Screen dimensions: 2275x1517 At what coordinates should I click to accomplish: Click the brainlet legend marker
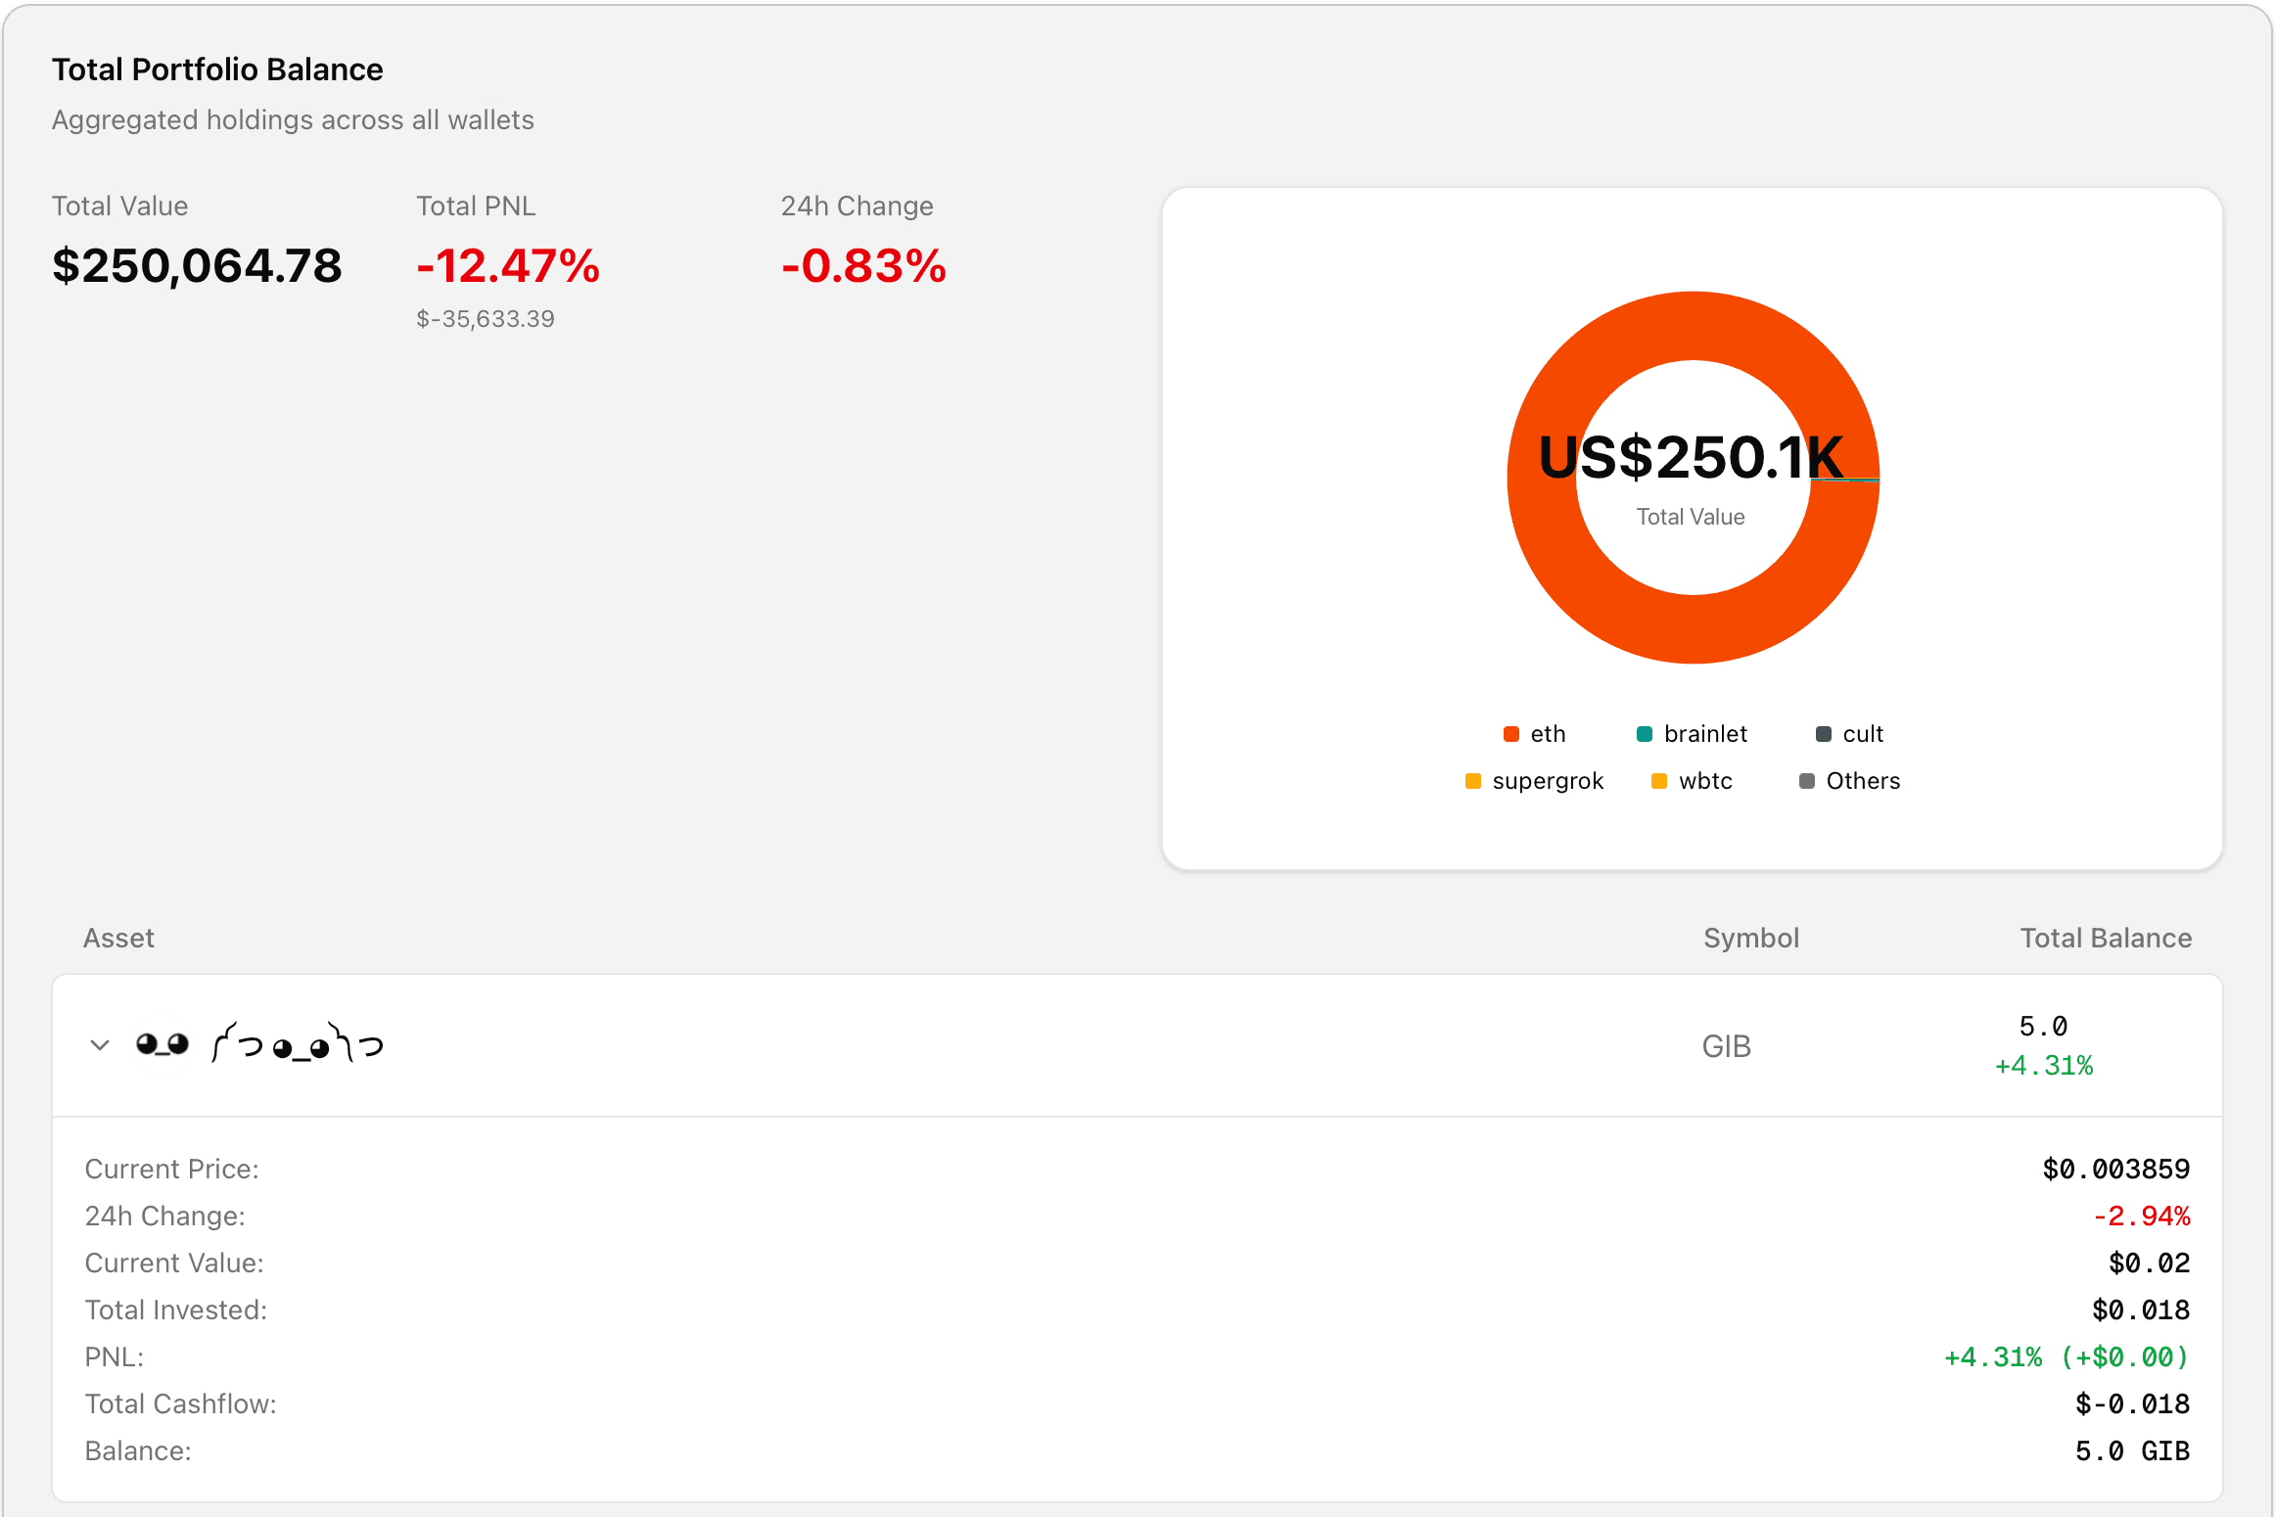[x=1645, y=733]
